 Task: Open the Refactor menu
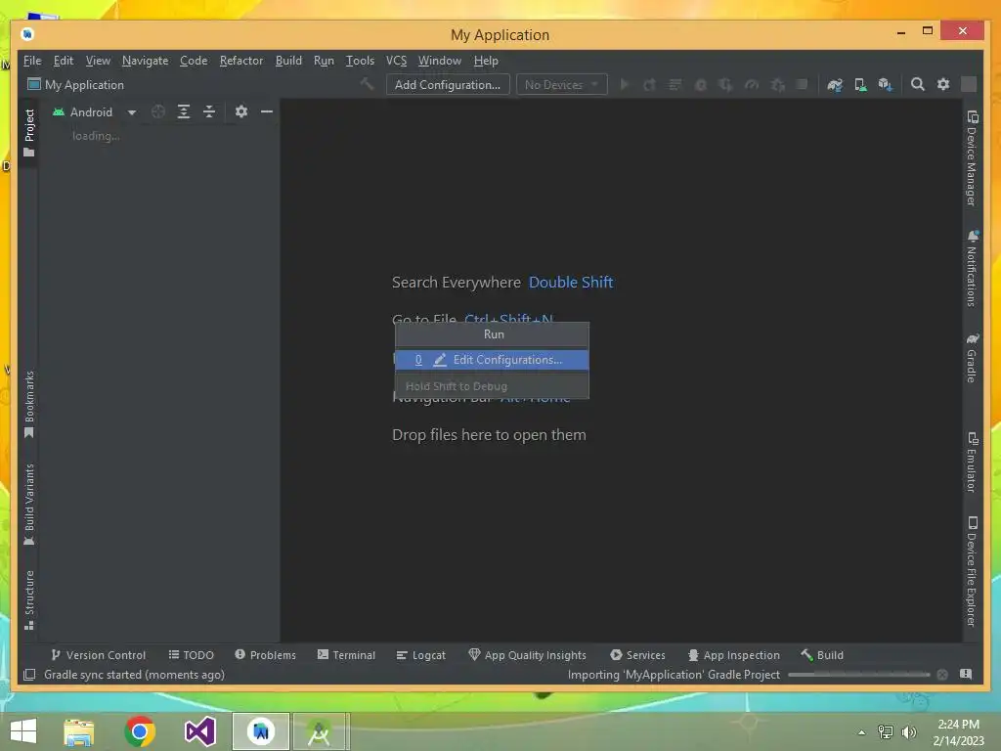pyautogui.click(x=241, y=61)
